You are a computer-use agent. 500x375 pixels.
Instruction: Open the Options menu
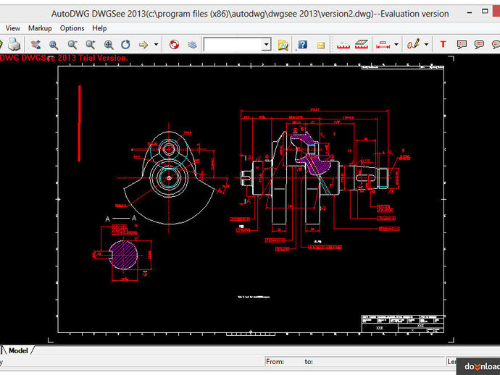72,28
